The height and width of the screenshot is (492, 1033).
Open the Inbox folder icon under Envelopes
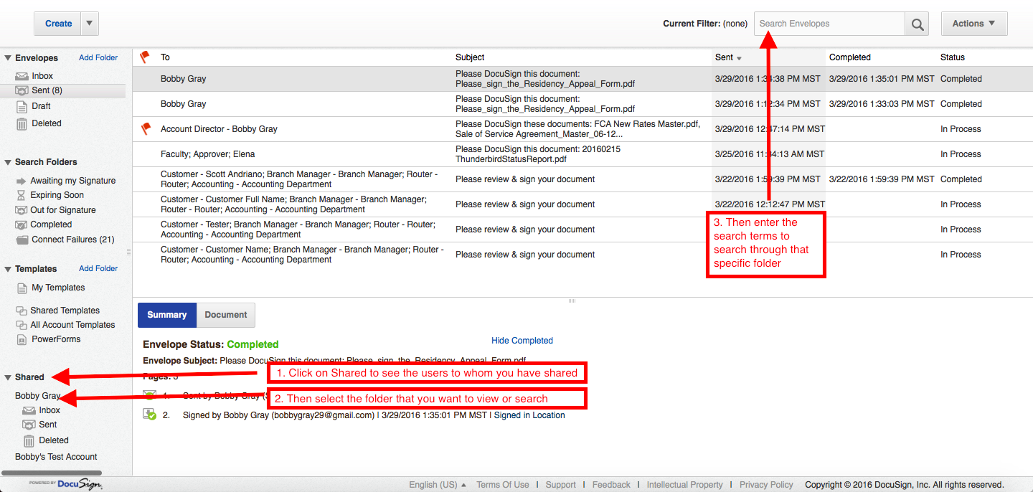pyautogui.click(x=22, y=76)
